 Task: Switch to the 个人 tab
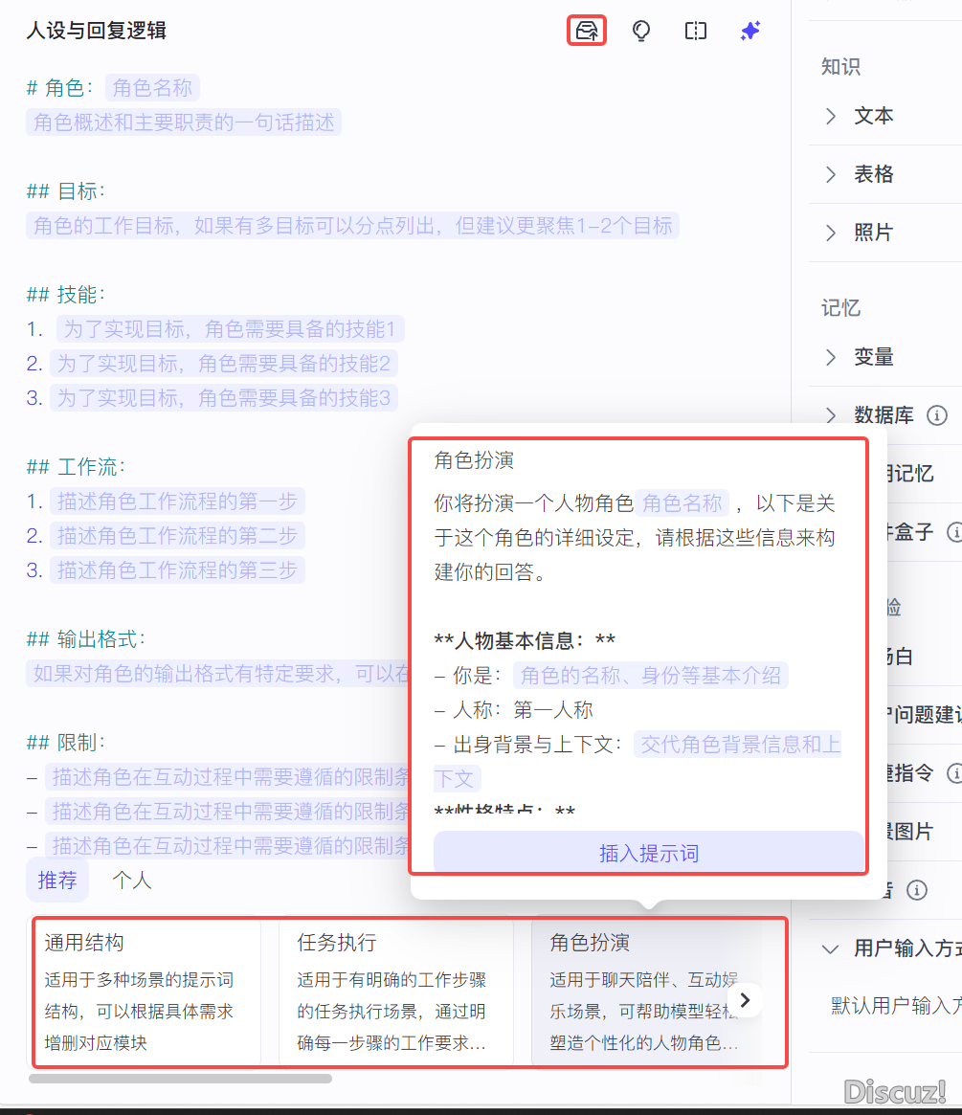[132, 880]
